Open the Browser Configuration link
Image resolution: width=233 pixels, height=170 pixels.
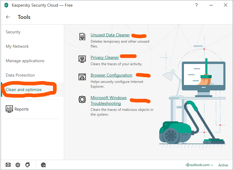click(111, 75)
